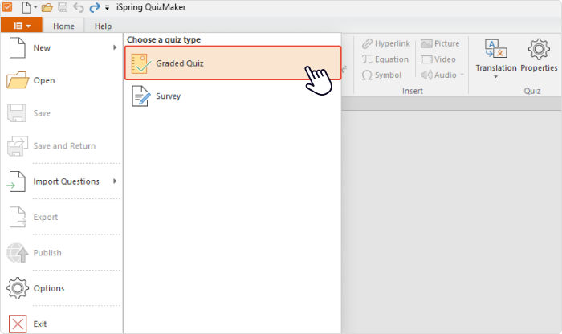
Task: Open Options from the file menu
Action: [x=62, y=288]
